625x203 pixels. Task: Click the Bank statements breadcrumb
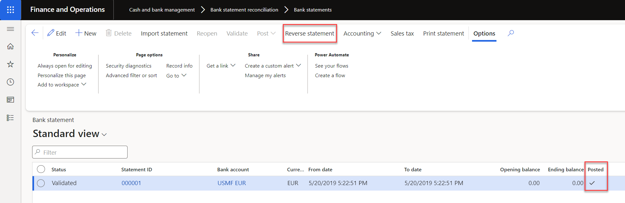pyautogui.click(x=313, y=10)
